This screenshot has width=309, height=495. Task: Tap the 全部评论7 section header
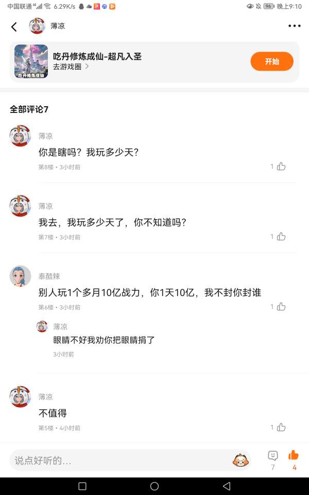pos(29,109)
